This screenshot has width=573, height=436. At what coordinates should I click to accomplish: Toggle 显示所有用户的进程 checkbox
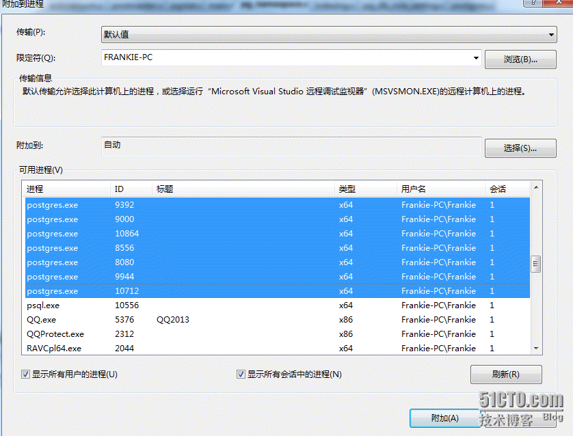click(x=25, y=374)
